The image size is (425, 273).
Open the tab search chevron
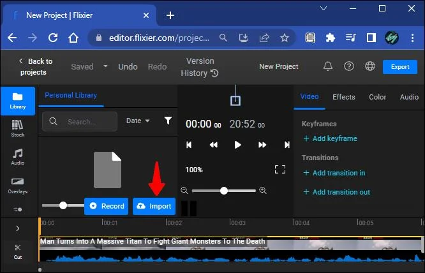tap(324, 8)
